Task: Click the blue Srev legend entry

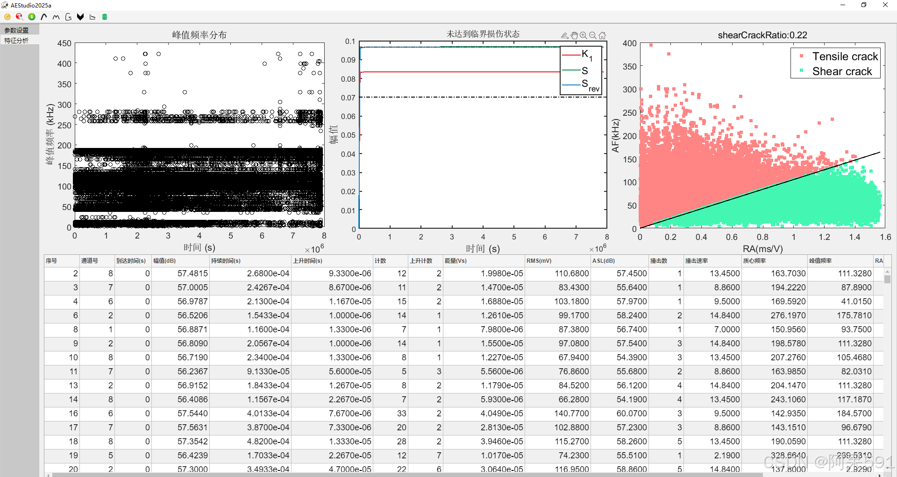Action: coord(581,85)
